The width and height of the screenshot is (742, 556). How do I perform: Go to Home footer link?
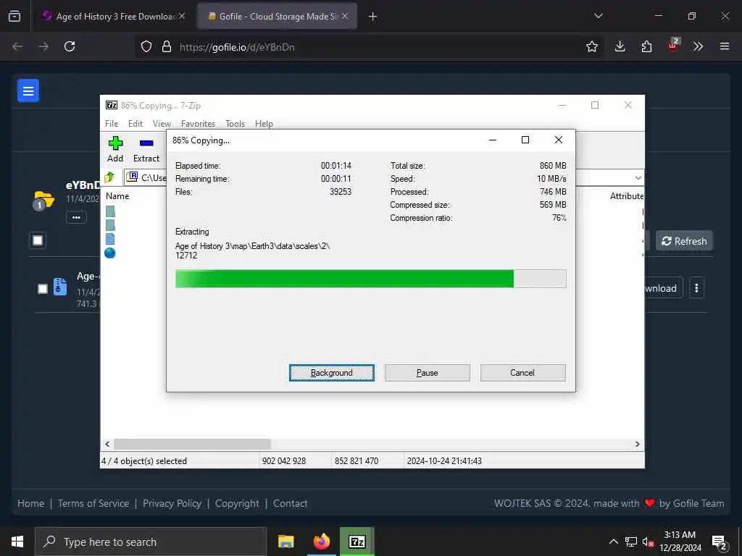(x=30, y=504)
